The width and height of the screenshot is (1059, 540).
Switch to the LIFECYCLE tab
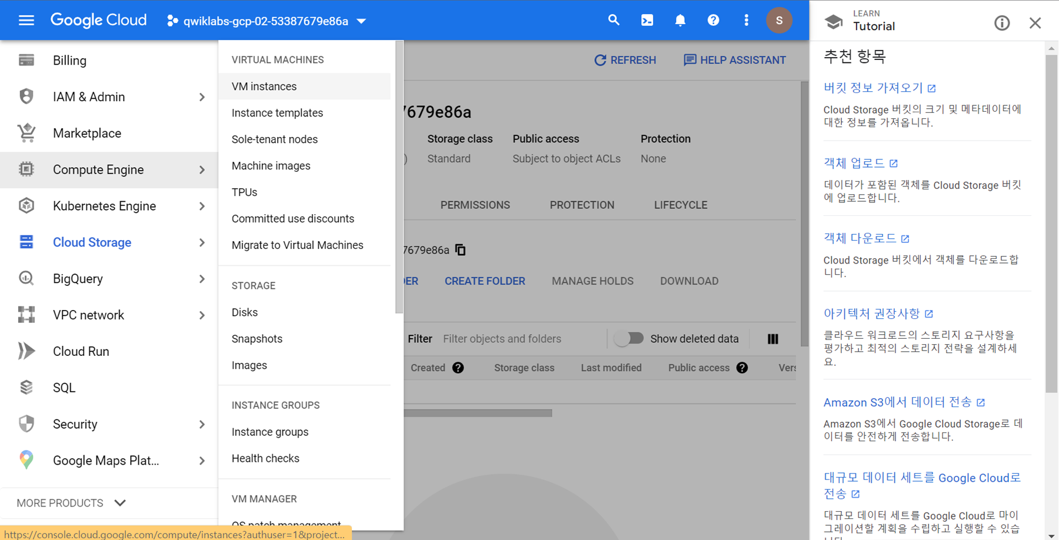point(681,205)
